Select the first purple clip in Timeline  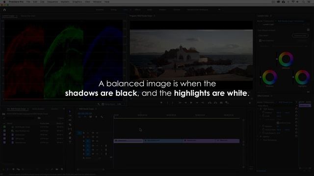(x=128, y=141)
